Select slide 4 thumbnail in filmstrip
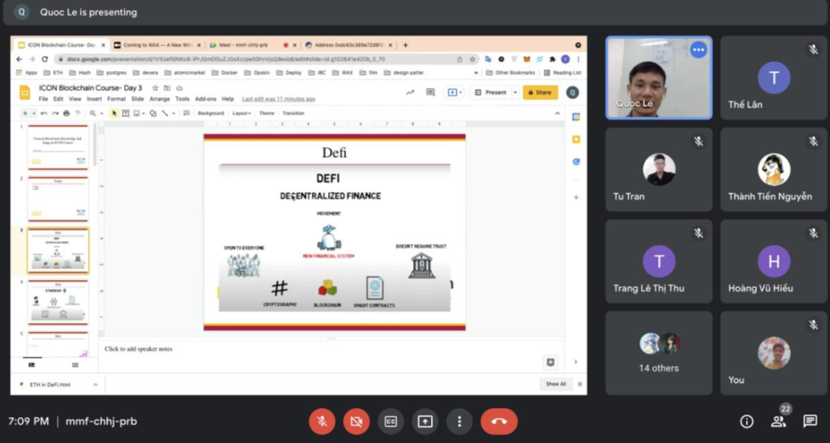The width and height of the screenshot is (830, 443). [x=58, y=301]
